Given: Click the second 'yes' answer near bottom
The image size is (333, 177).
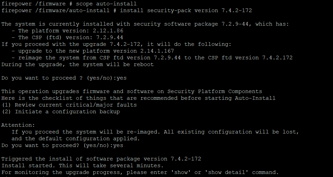Looking at the screenshot, I should (118, 146).
